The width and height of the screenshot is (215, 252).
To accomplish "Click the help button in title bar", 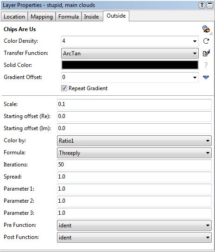I will tap(202, 5).
